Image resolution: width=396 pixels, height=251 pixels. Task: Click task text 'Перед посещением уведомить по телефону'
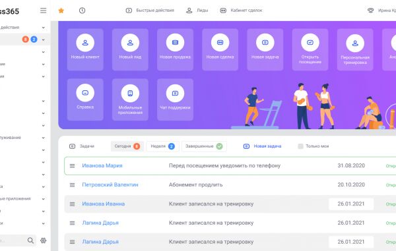224,165
